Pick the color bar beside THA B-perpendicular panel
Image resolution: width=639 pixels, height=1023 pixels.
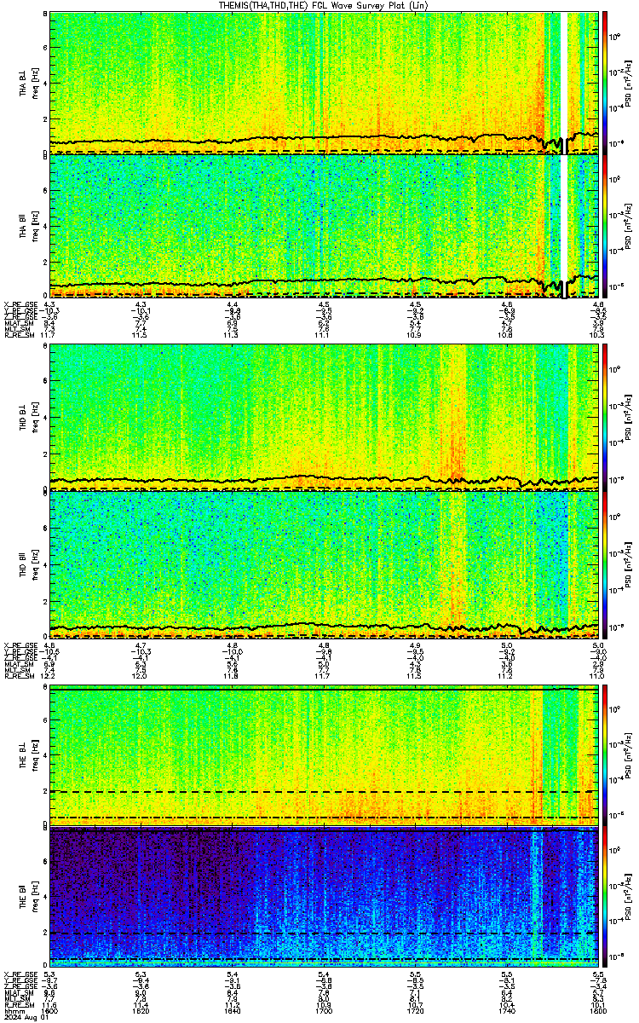pyautogui.click(x=606, y=82)
